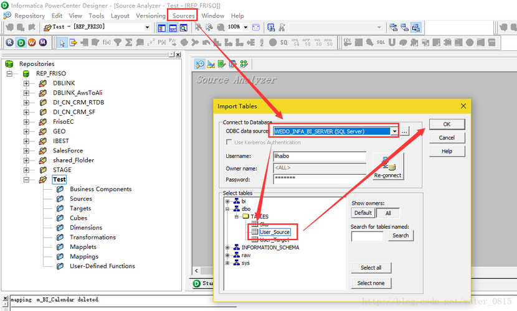Click the Filter funnel transformation icon

[x=117, y=42]
